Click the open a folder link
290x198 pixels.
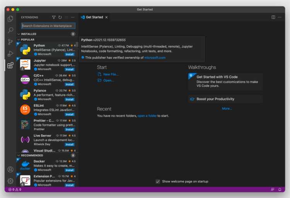click(x=147, y=116)
